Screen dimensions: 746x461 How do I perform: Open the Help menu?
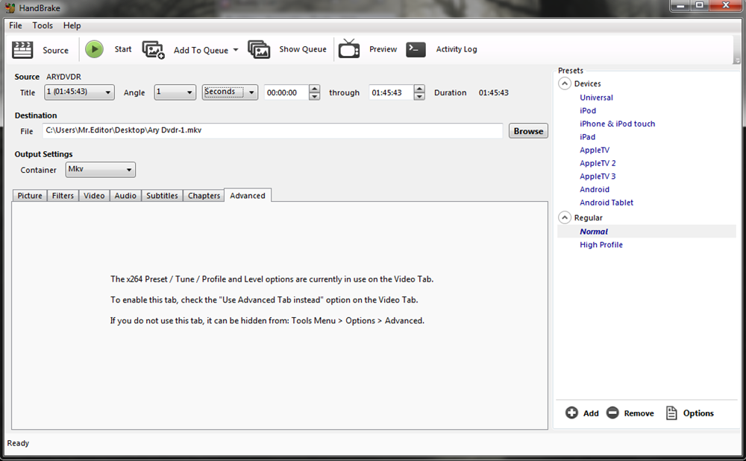tap(72, 25)
